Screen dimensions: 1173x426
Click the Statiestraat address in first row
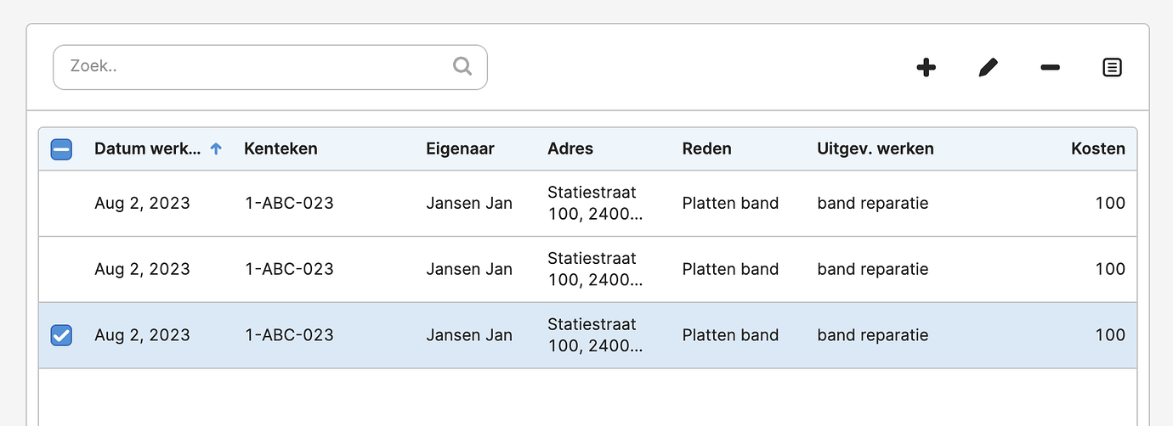[595, 204]
